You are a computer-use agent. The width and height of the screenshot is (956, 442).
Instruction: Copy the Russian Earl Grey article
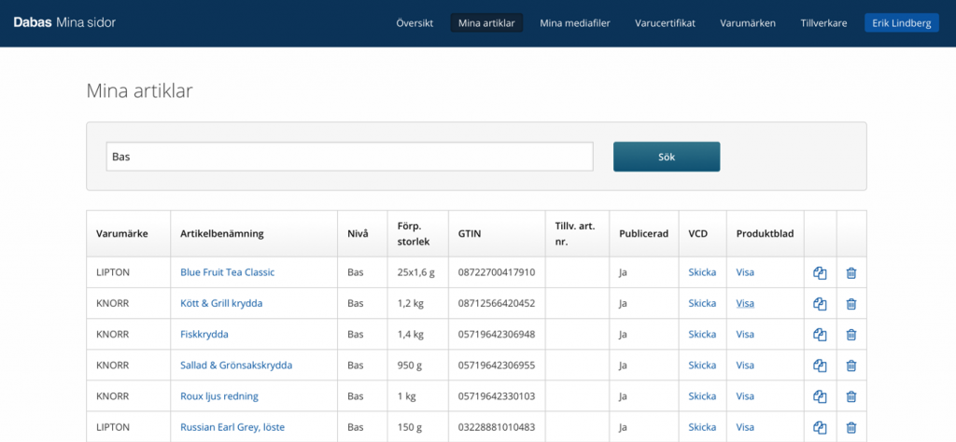820,428
